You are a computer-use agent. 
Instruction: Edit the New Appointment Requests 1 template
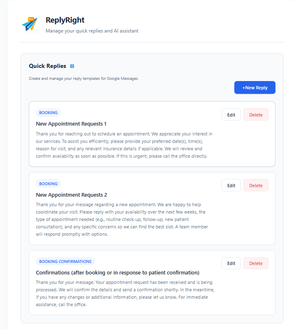pyautogui.click(x=231, y=114)
